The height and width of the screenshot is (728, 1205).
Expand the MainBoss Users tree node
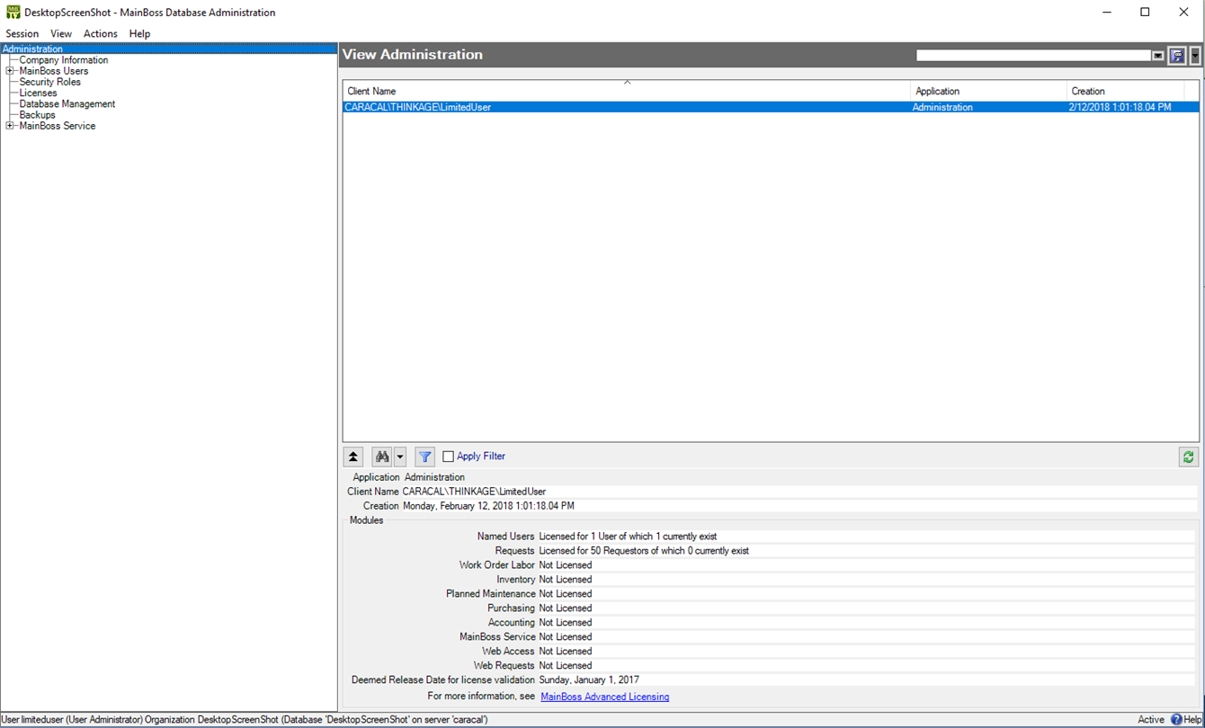tap(10, 71)
